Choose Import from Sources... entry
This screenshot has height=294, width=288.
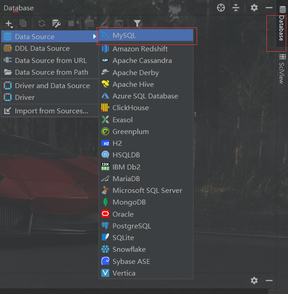coord(50,111)
